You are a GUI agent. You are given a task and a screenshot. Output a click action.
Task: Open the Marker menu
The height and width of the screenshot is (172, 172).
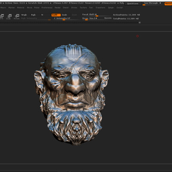(x=12, y=8)
